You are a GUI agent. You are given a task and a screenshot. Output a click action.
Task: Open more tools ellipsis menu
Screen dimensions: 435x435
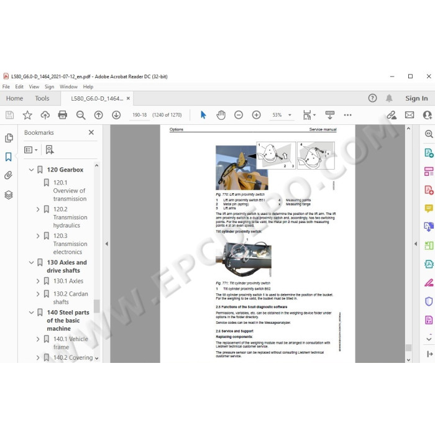click(347, 115)
